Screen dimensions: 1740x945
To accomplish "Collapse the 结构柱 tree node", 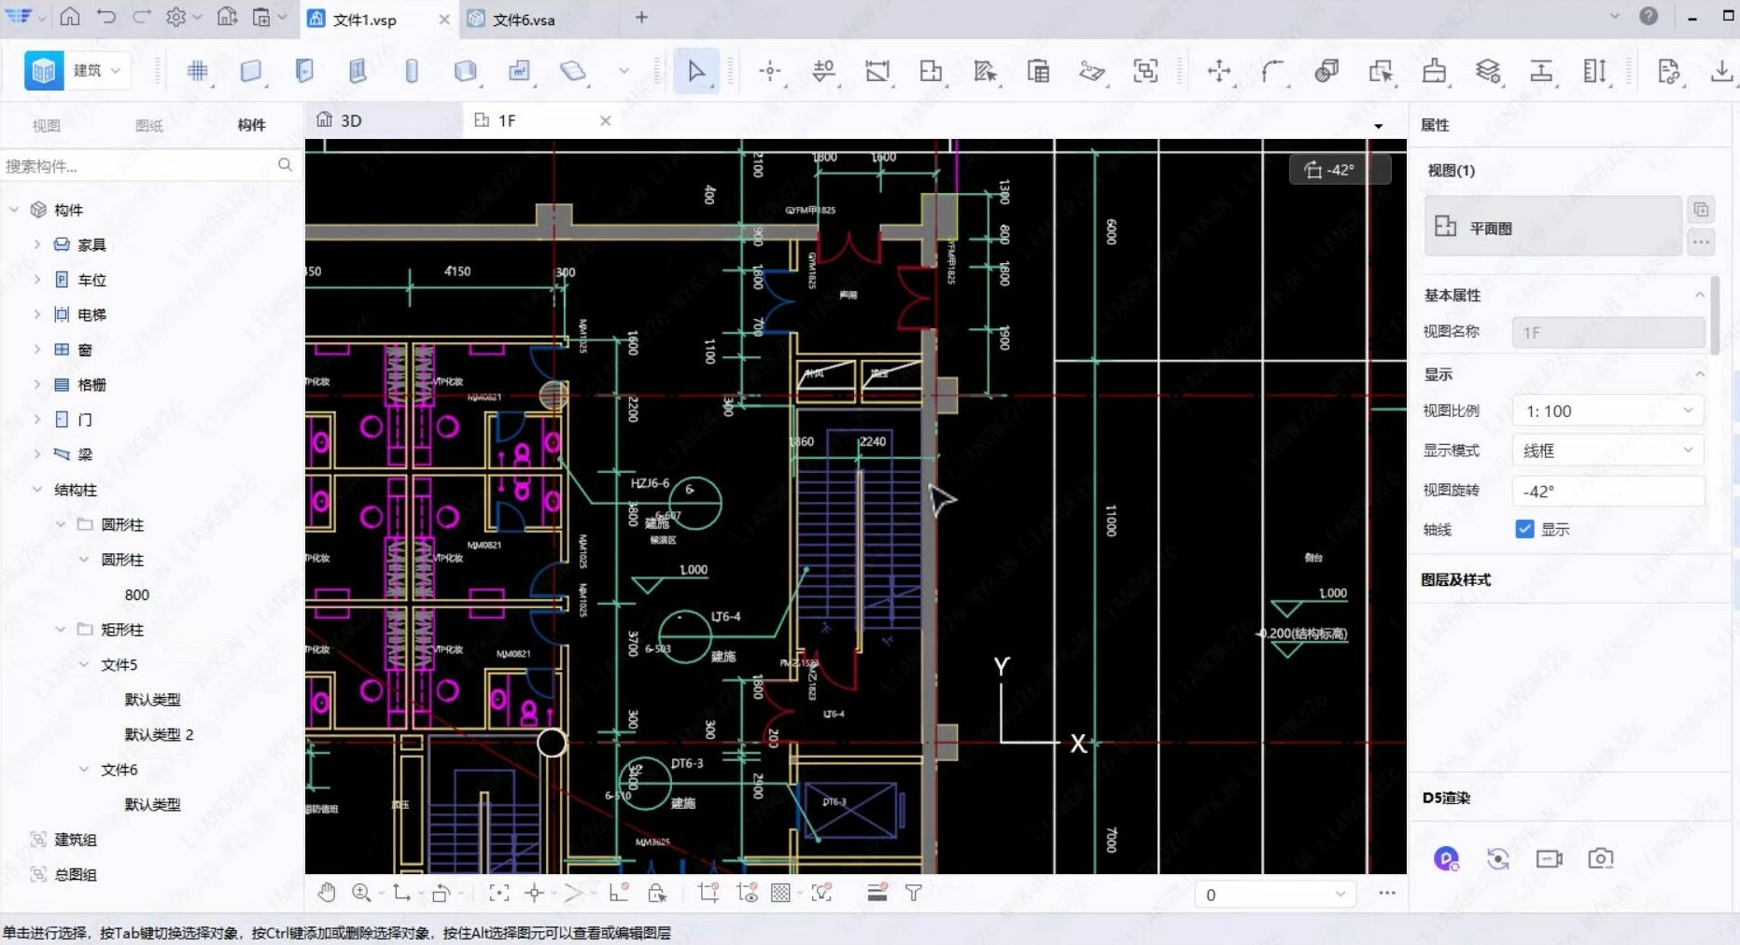I will pos(37,489).
